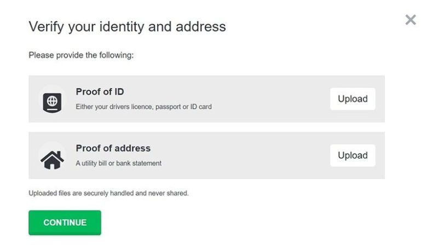Click the ID description line under Proof of ID
The height and width of the screenshot is (246, 427).
pos(143,107)
